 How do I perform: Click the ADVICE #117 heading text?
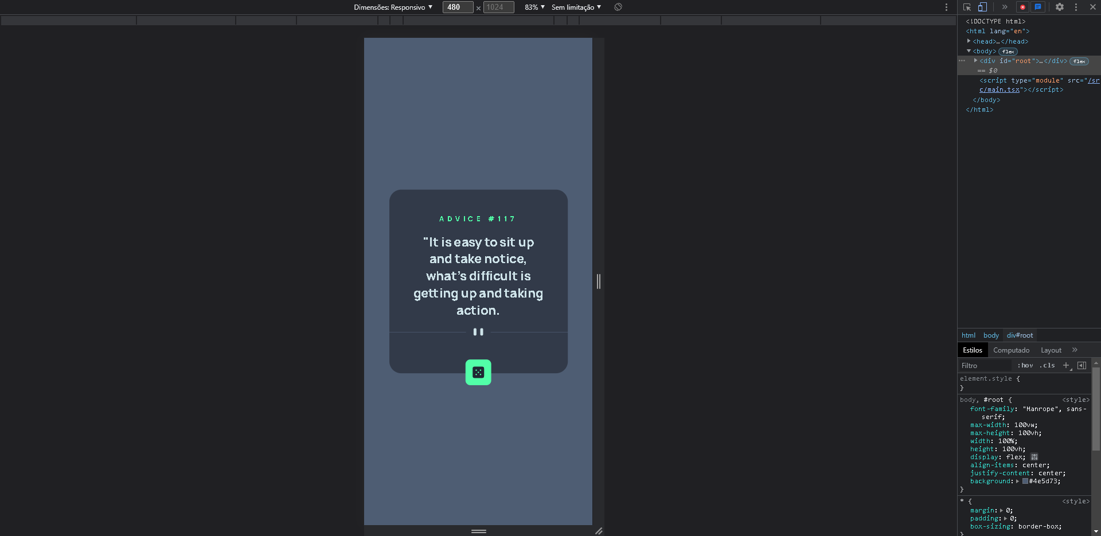tap(477, 219)
